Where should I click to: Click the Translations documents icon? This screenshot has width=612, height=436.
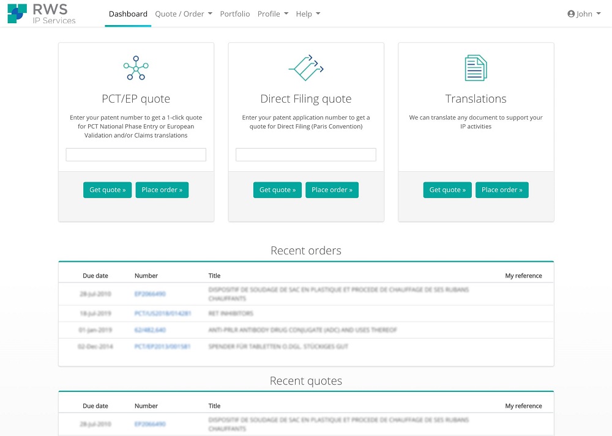(x=476, y=68)
